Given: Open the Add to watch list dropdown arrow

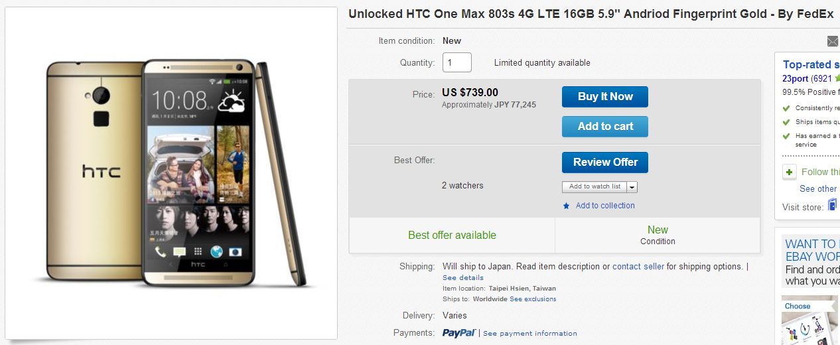Looking at the screenshot, I should click(x=632, y=187).
